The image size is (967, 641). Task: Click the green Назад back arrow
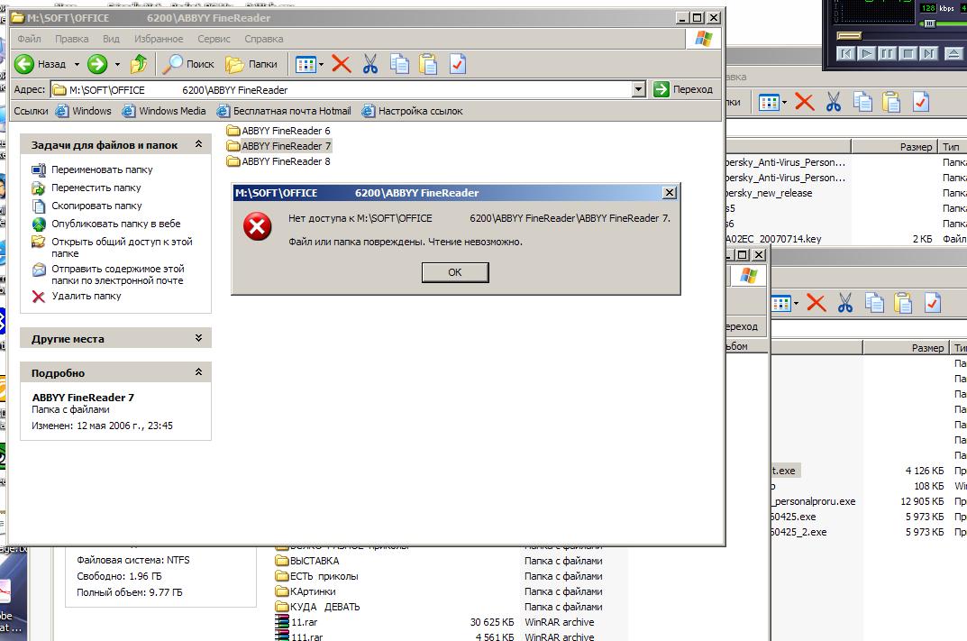[24, 64]
